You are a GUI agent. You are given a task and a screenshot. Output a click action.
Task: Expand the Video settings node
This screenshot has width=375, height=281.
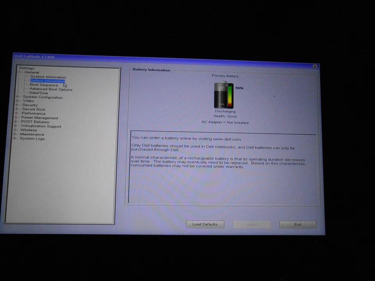tap(17, 101)
